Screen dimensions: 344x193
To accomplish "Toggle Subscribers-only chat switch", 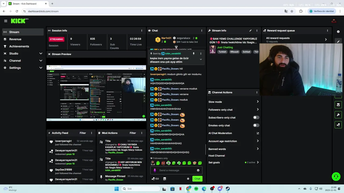I will [256, 117].
